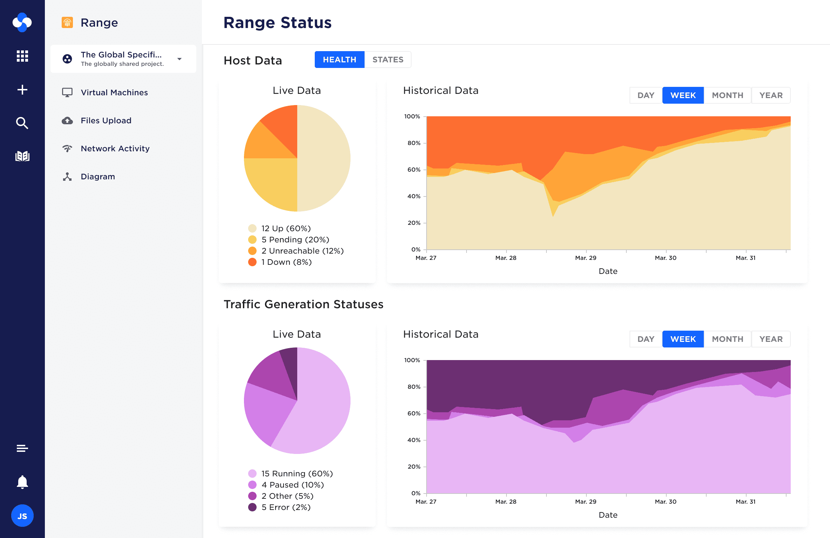Expand the project selector dropdown arrow
830x538 pixels.
179,59
